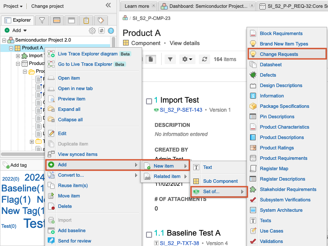Check the Import Test item checkbox

(x=149, y=101)
